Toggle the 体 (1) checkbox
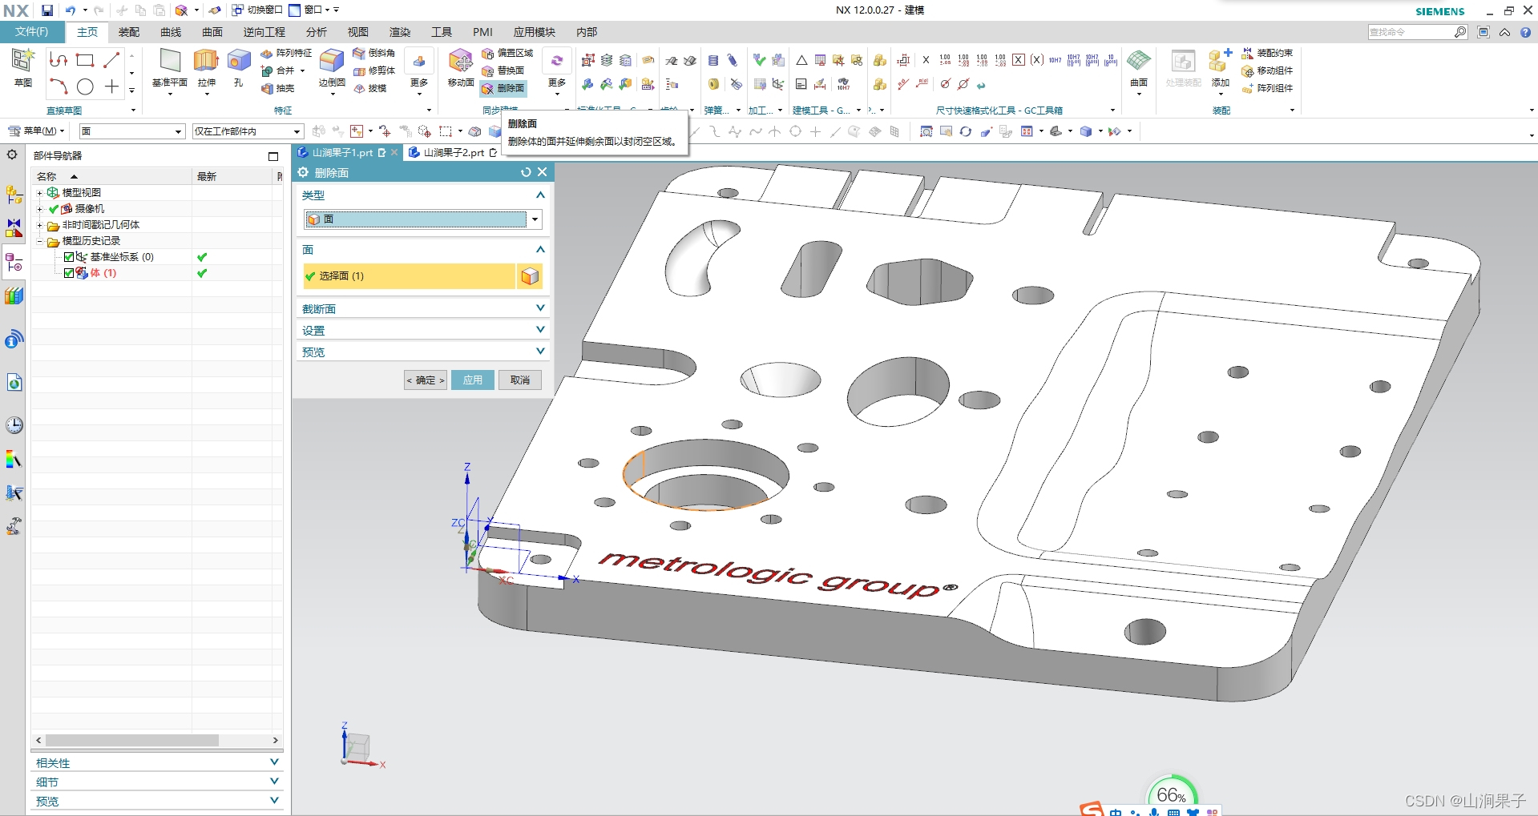 pos(69,273)
